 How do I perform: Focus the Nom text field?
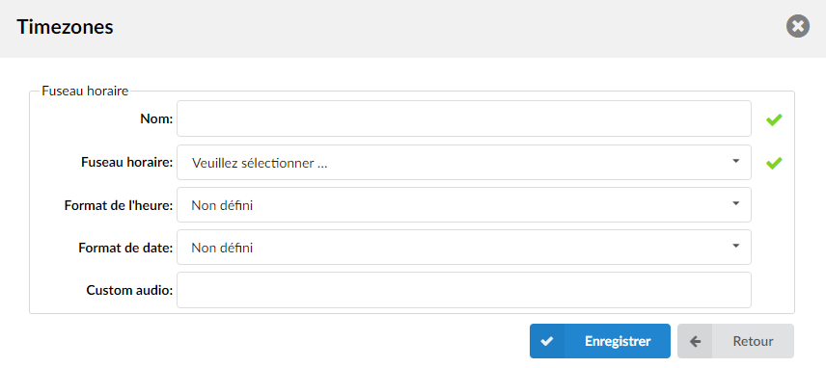tap(463, 118)
